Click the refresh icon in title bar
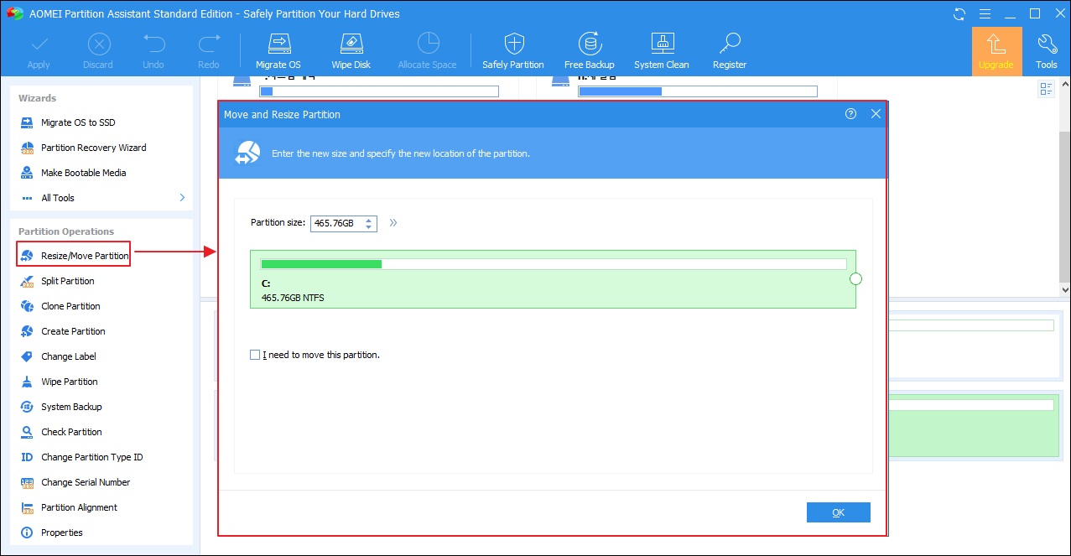This screenshot has width=1071, height=556. [x=959, y=13]
